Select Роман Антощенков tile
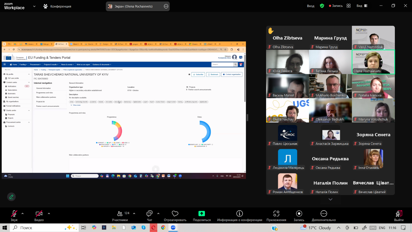 287,183
